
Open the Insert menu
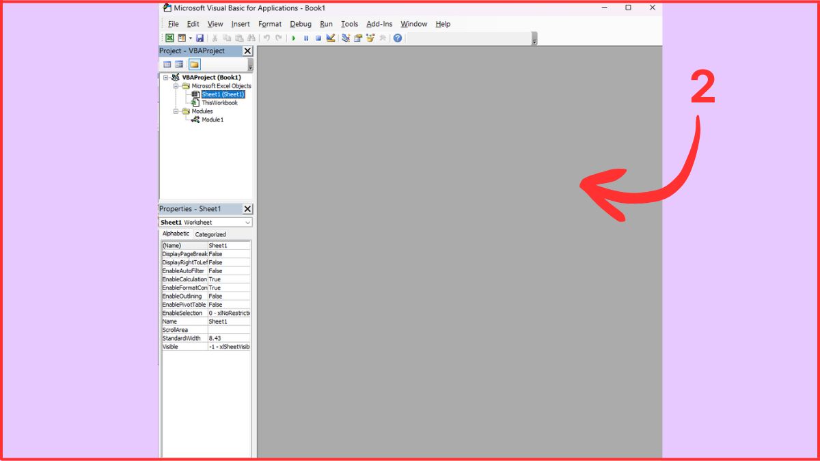pos(241,24)
